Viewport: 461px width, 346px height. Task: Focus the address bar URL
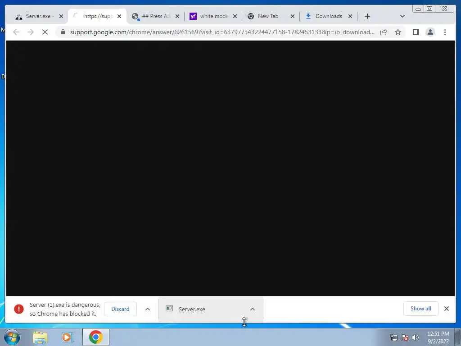[x=222, y=32]
